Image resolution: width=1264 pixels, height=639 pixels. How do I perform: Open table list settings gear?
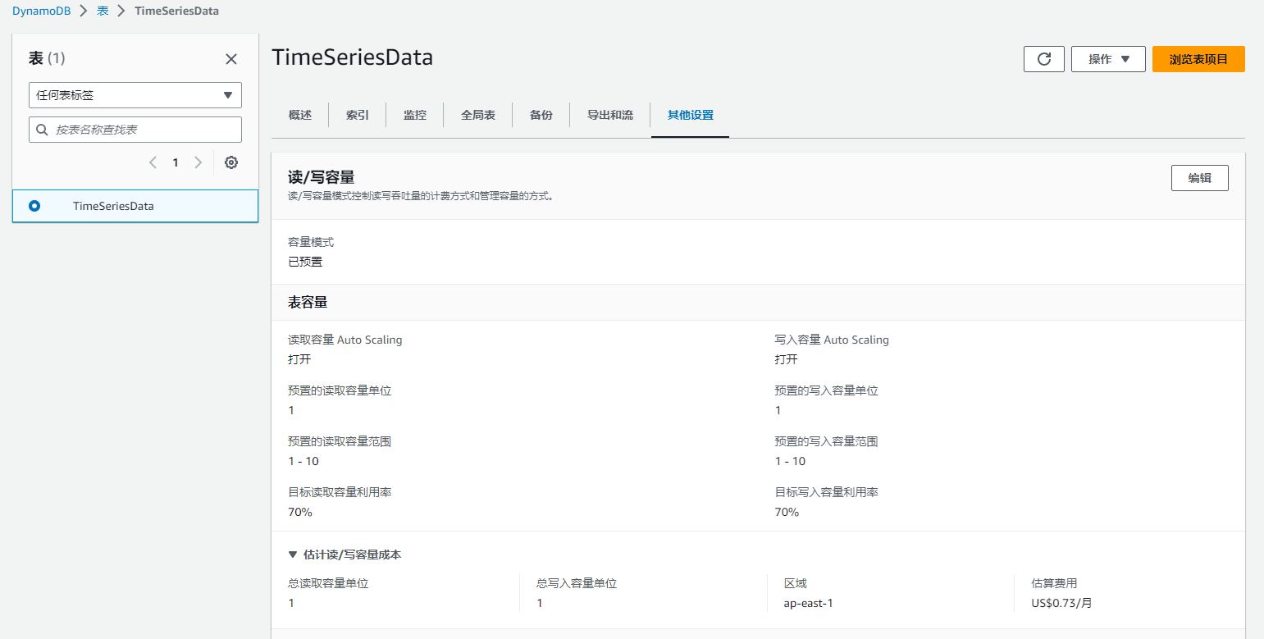231,162
